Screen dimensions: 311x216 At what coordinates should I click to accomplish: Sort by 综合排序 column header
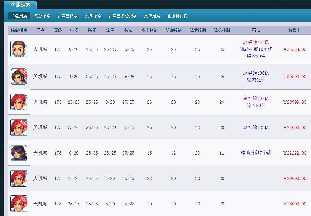[x=19, y=30]
